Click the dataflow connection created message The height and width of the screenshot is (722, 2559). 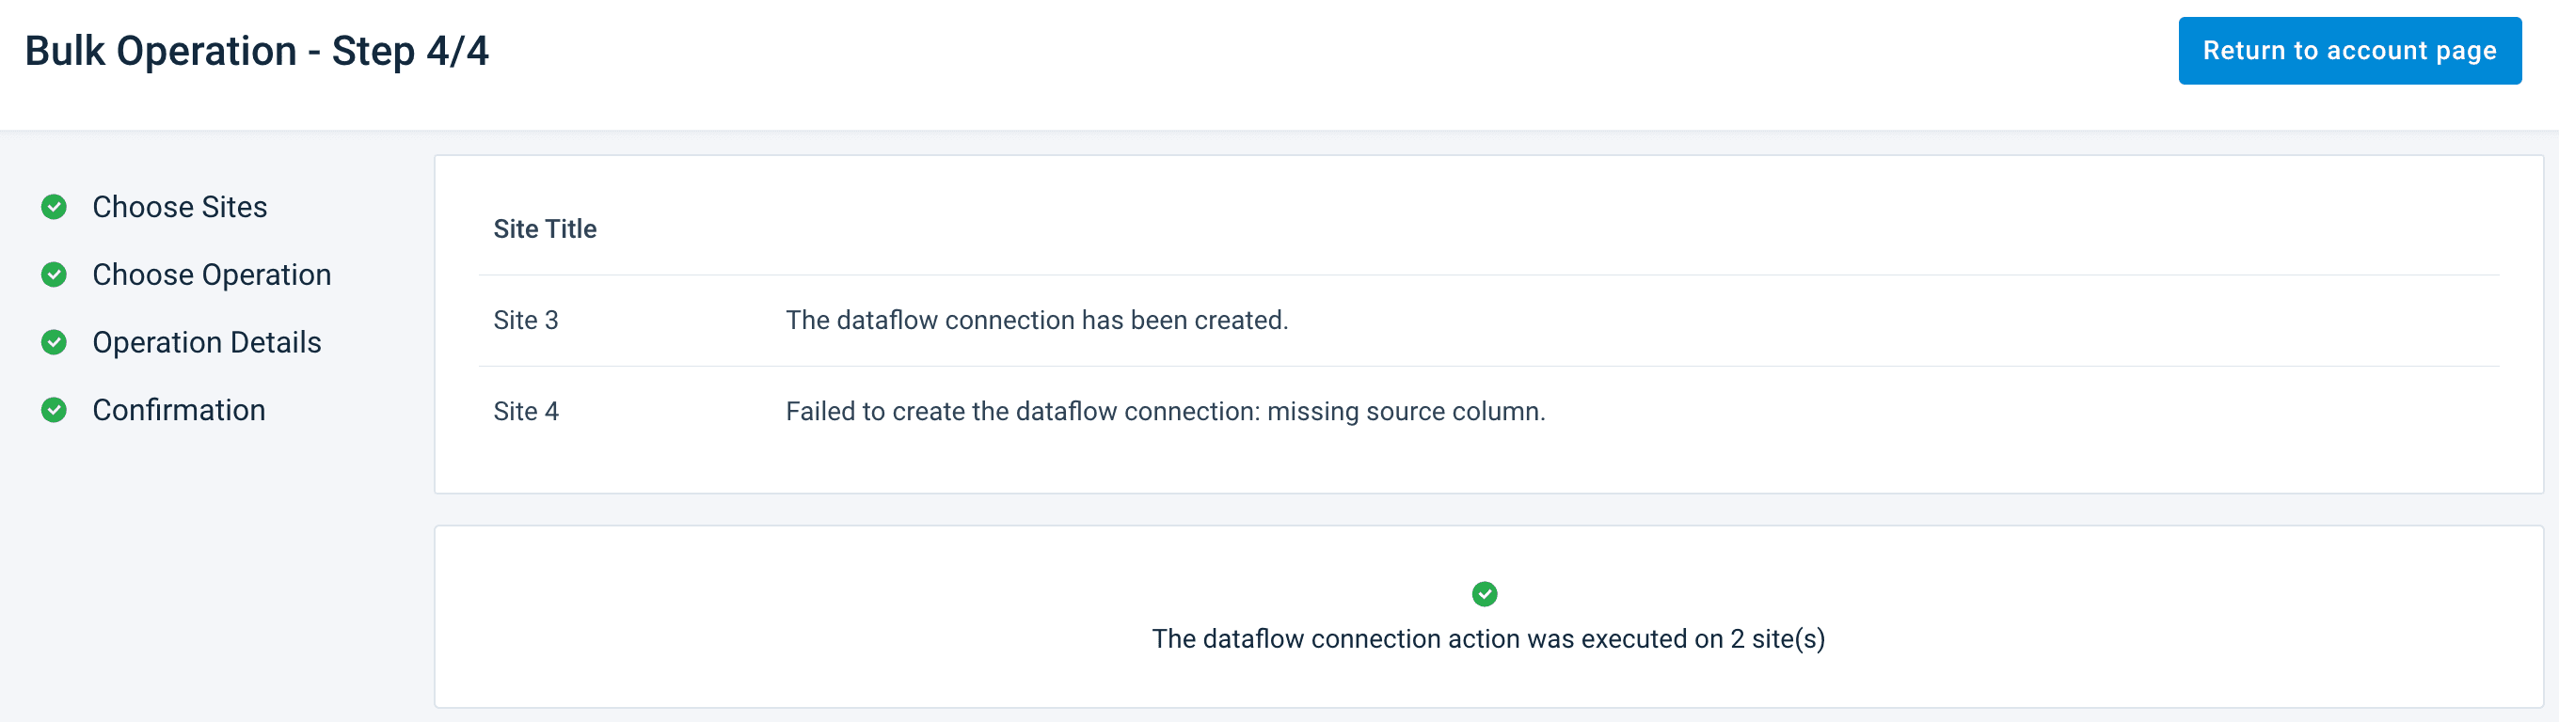click(1036, 320)
